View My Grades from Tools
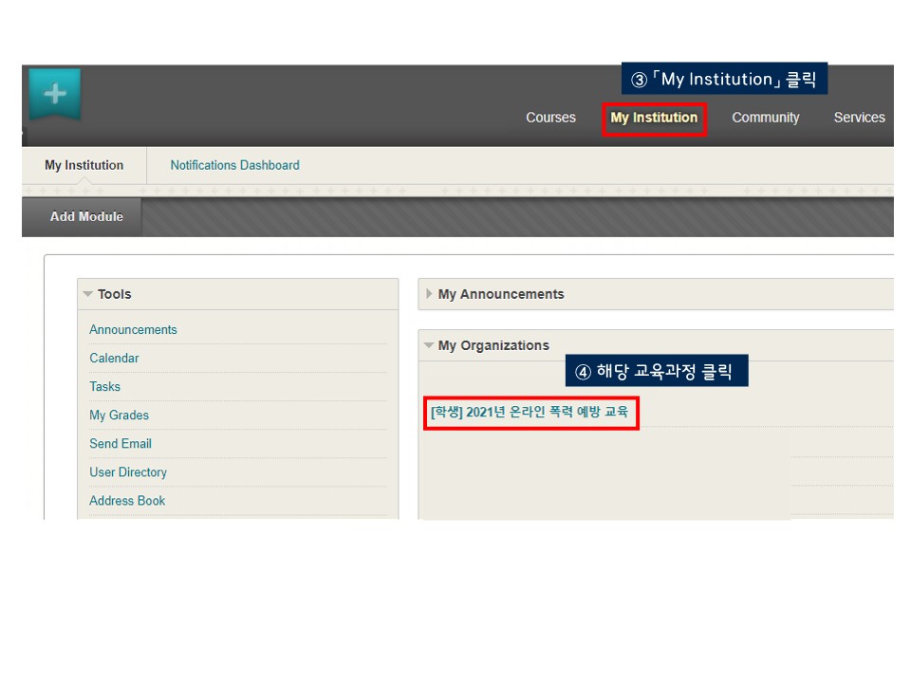This screenshot has height=683, width=911. 119,415
